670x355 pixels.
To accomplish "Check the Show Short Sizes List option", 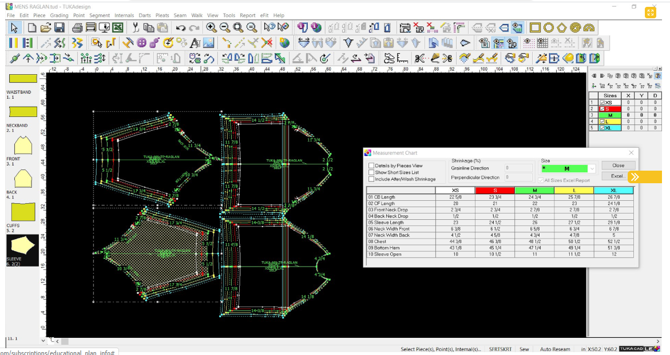I will (371, 172).
